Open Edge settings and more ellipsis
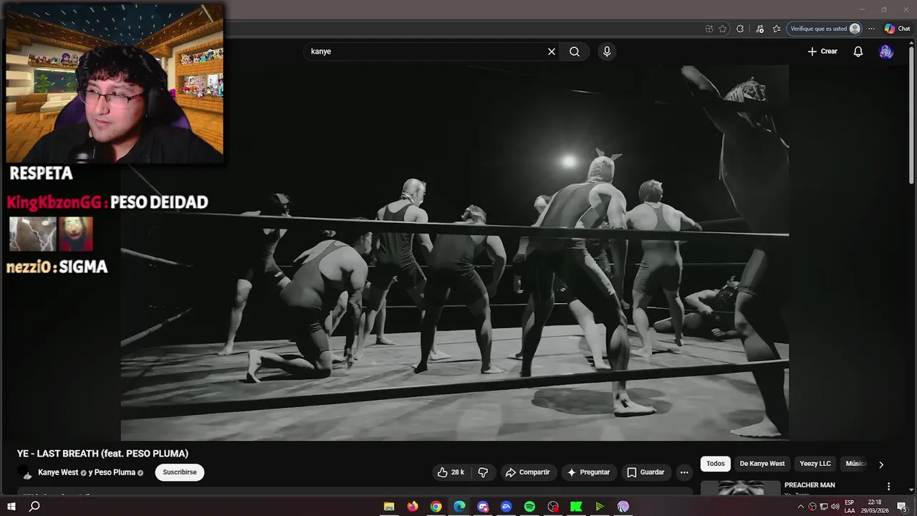This screenshot has height=516, width=917. click(871, 29)
